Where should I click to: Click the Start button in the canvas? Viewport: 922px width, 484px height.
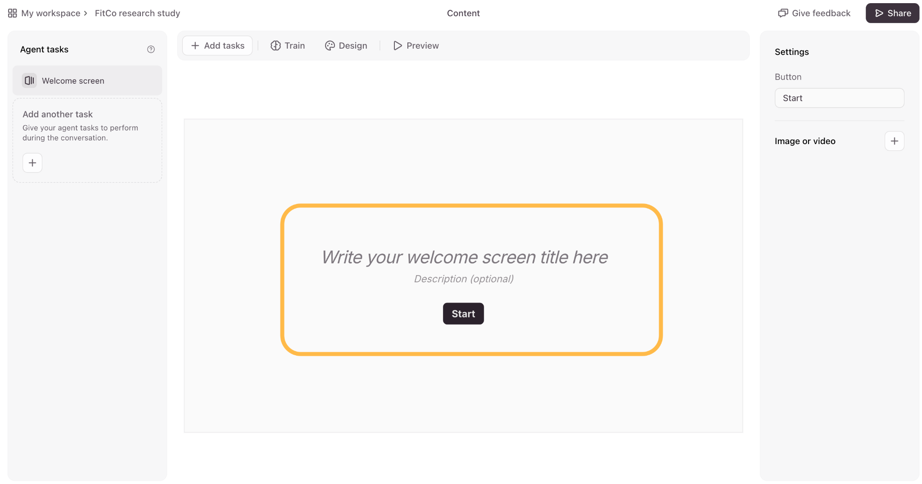(x=463, y=314)
